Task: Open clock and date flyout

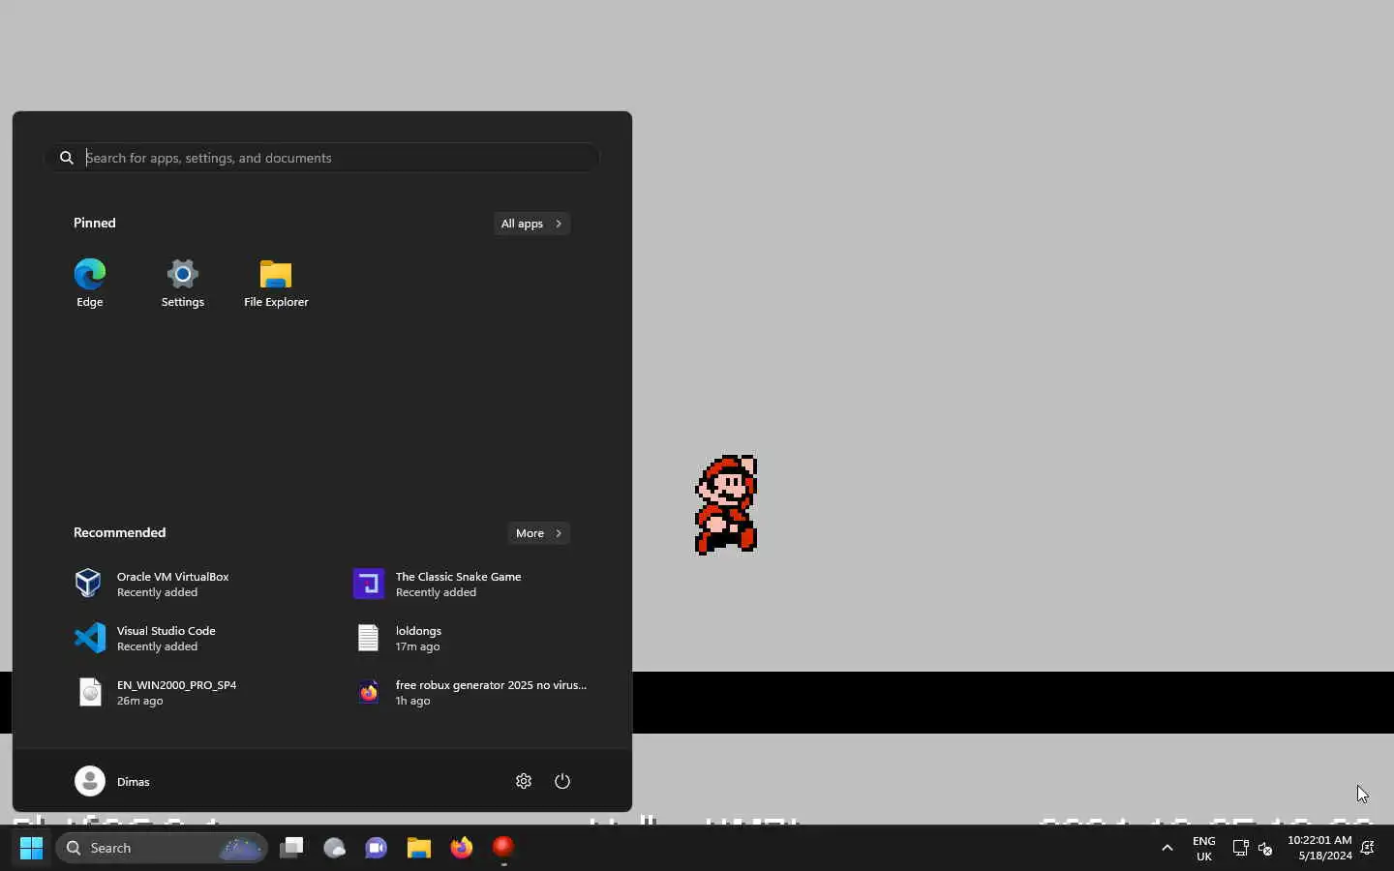Action: tap(1319, 848)
